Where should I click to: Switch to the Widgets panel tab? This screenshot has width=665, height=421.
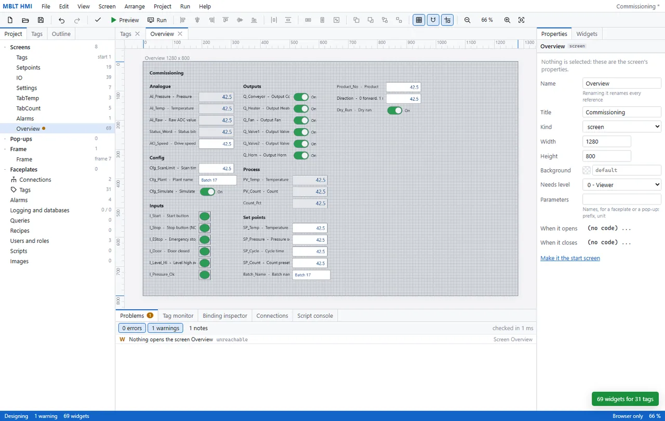point(587,34)
